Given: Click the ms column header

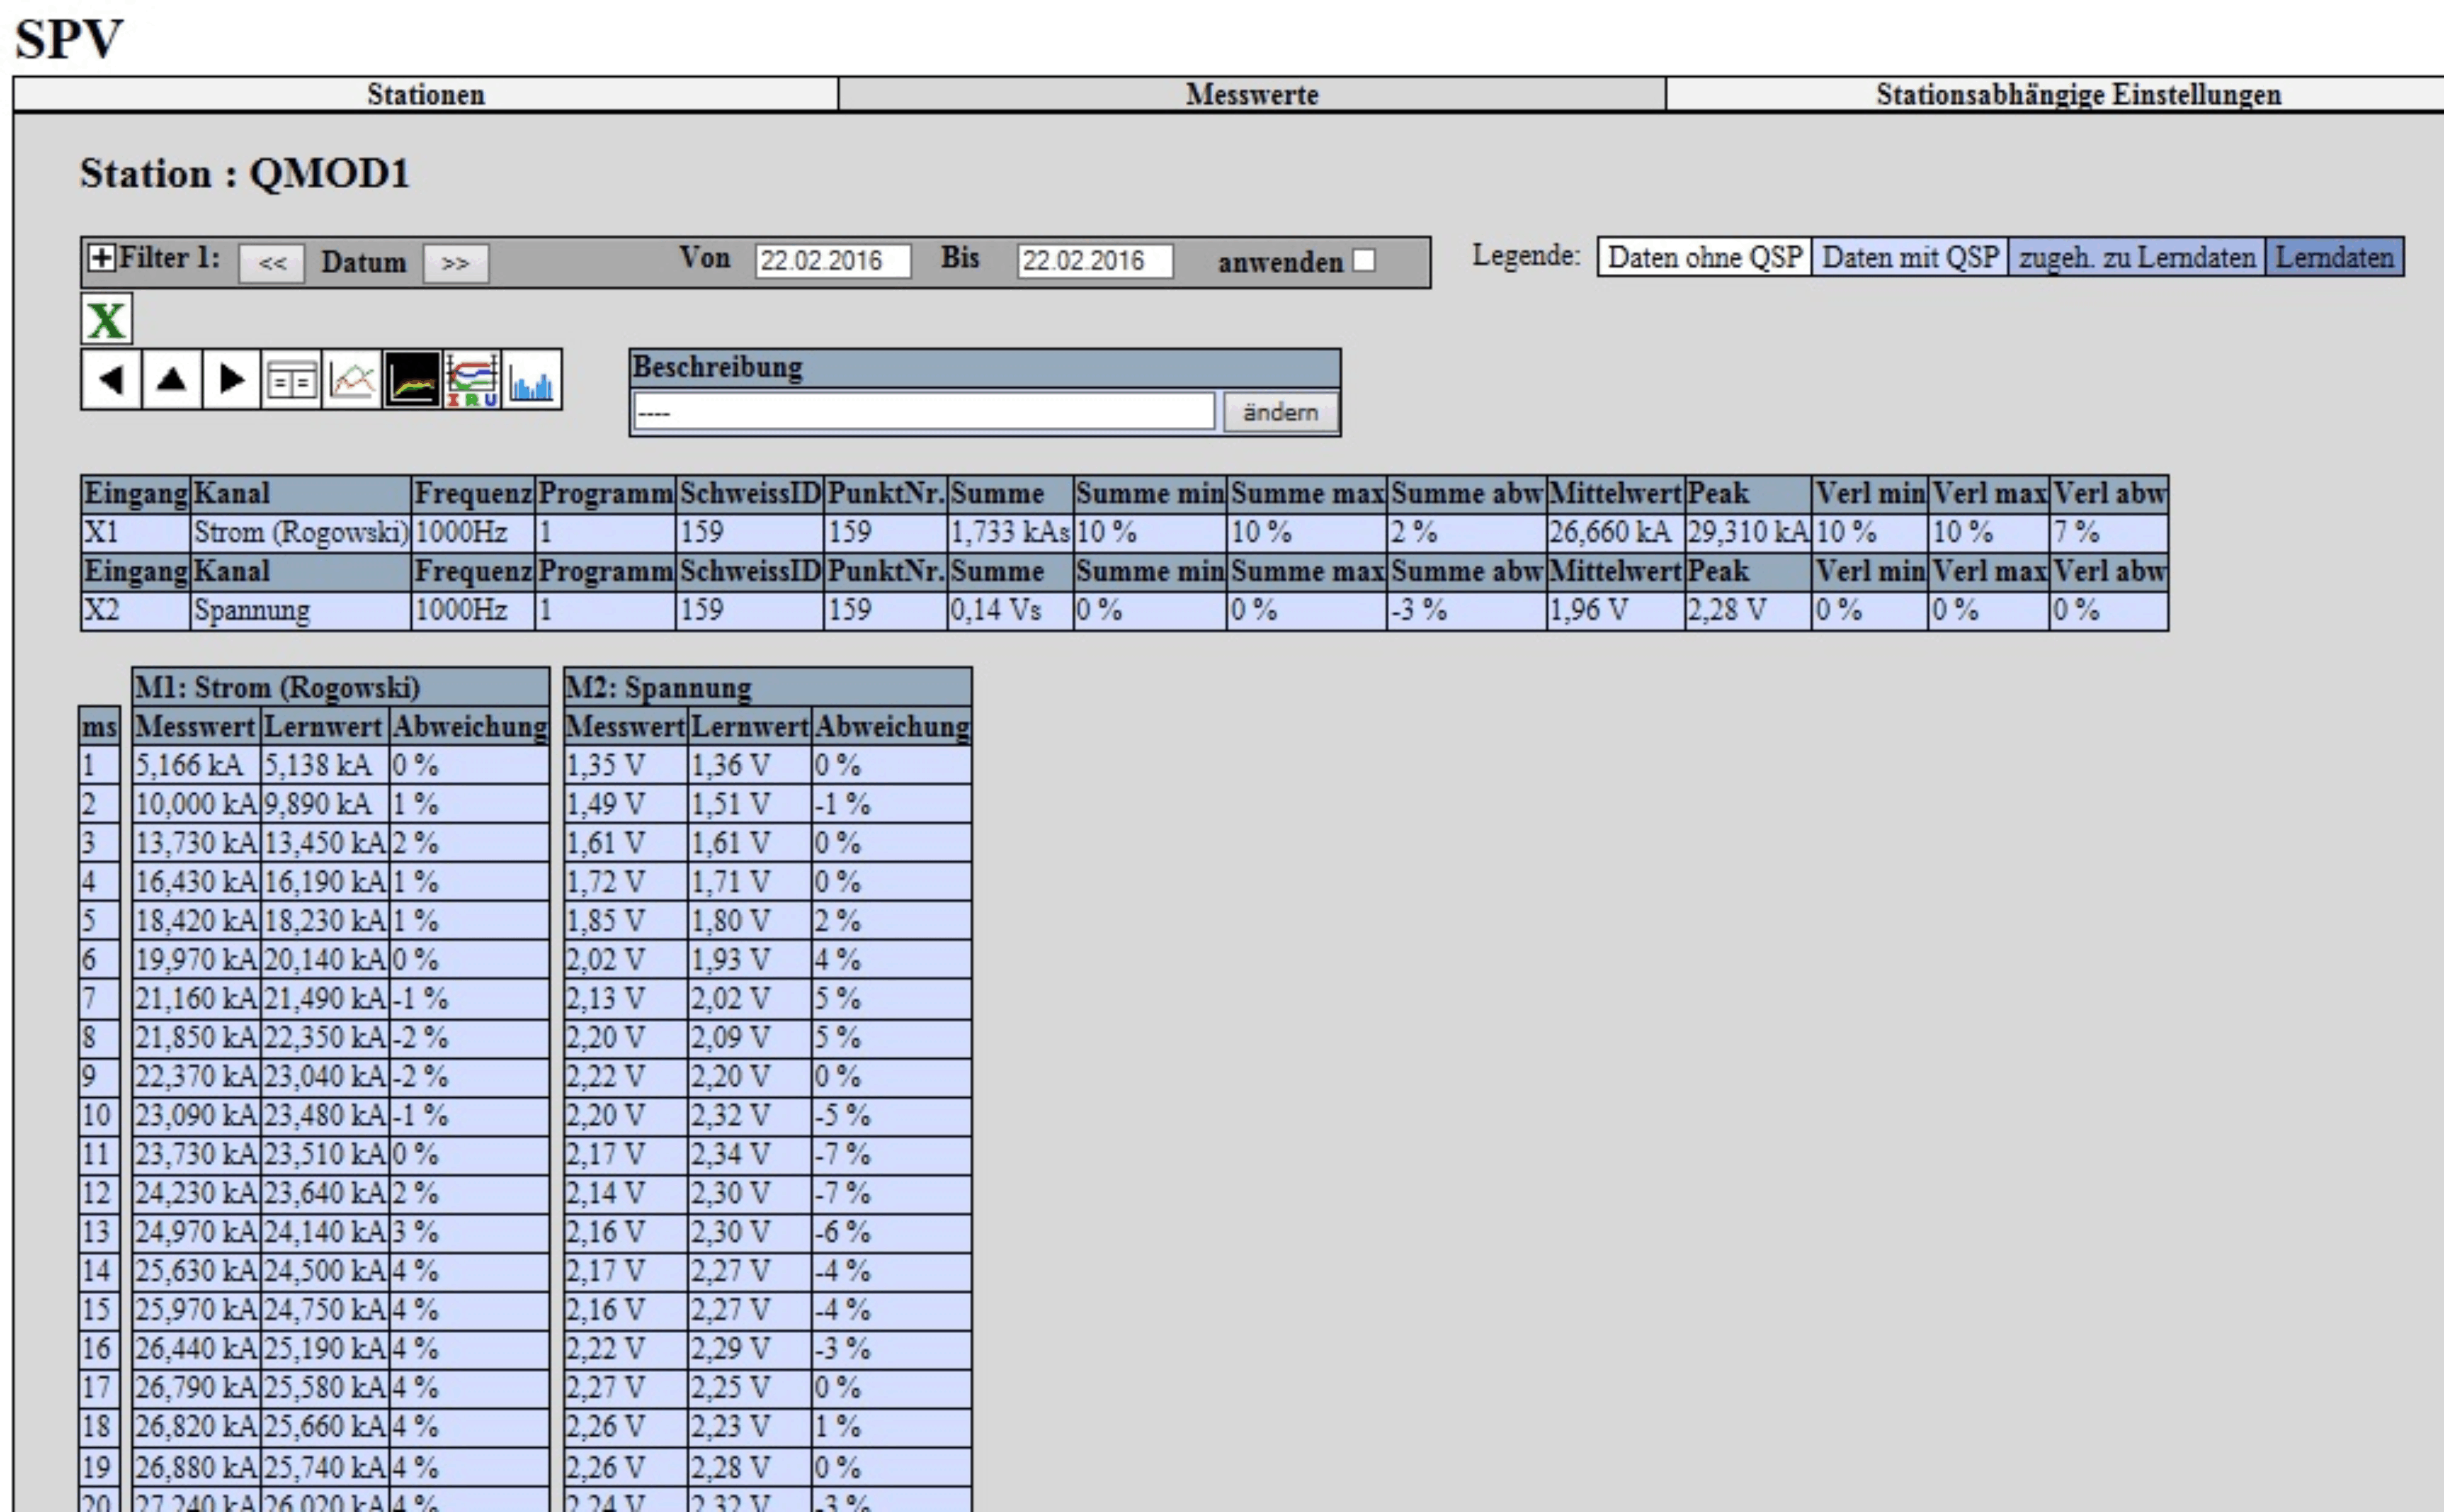Looking at the screenshot, I should [x=100, y=726].
